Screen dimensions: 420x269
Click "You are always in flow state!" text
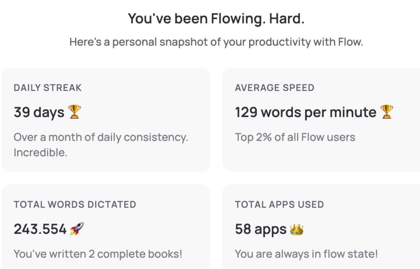pyautogui.click(x=306, y=254)
